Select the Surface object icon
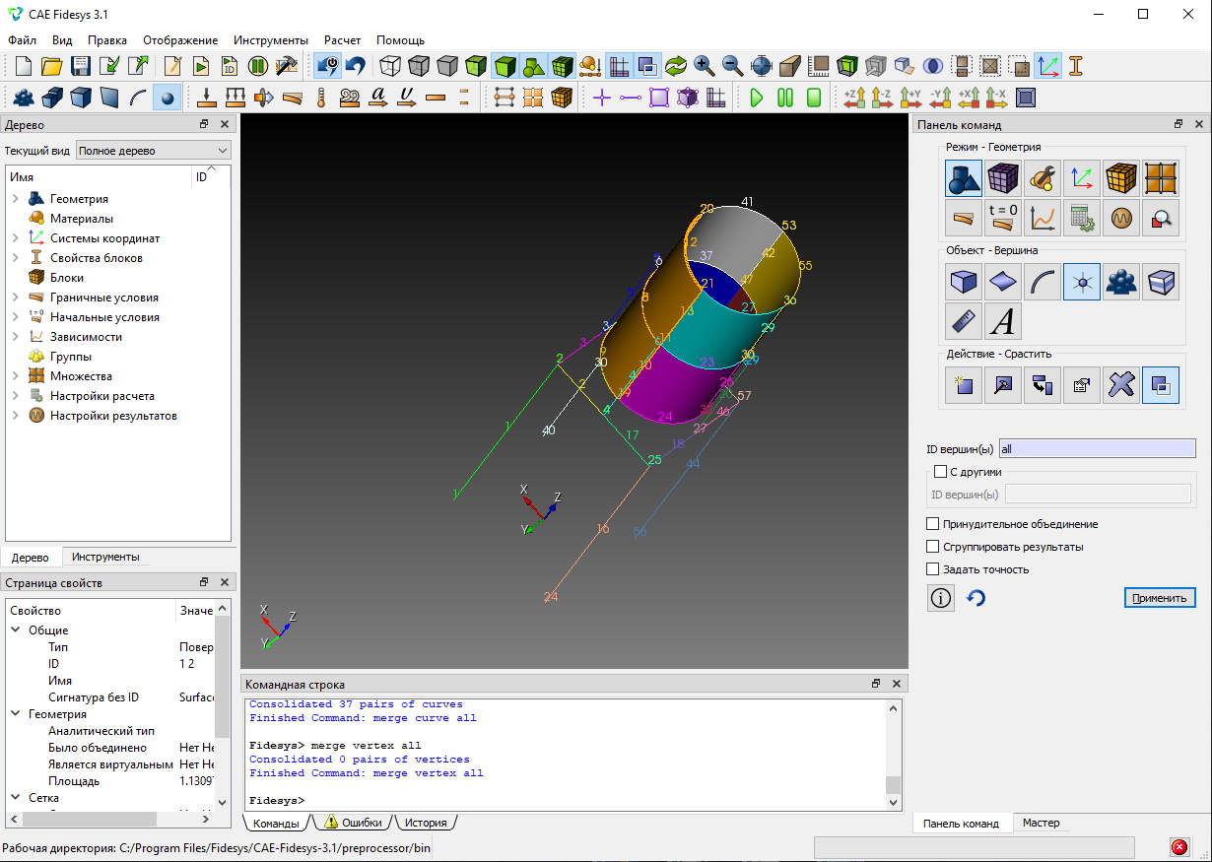 tap(1003, 283)
